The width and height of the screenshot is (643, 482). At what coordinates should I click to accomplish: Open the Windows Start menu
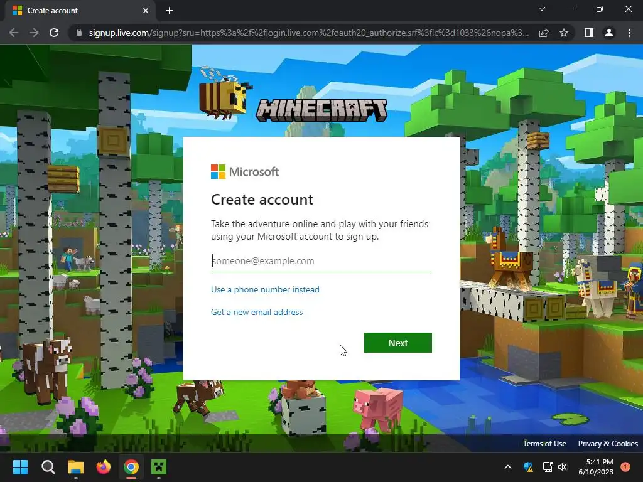(x=20, y=467)
